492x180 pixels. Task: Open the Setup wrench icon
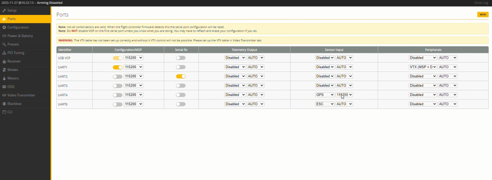(4, 11)
